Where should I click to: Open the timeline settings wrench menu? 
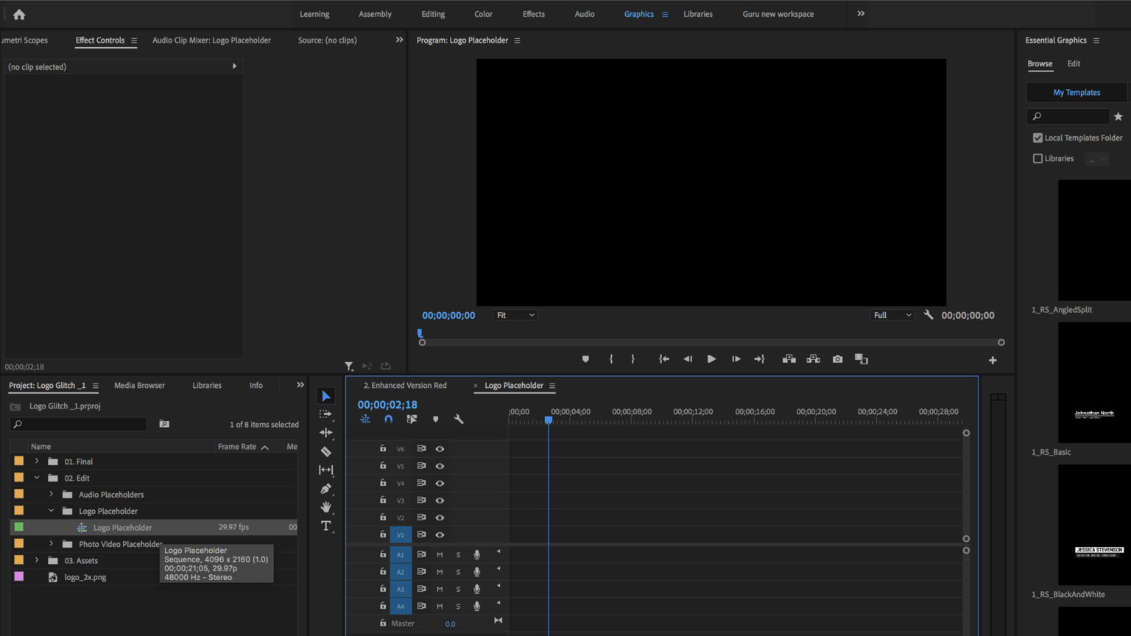coord(459,418)
